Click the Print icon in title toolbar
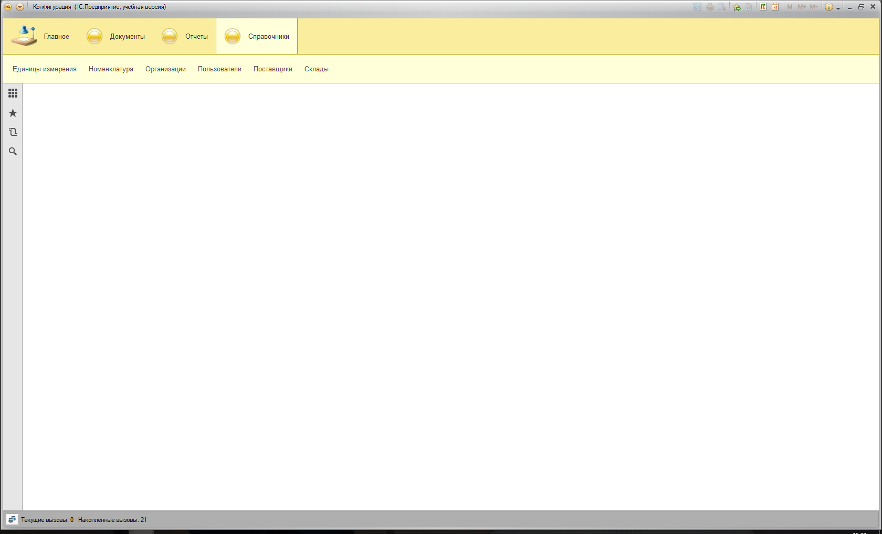 point(710,7)
